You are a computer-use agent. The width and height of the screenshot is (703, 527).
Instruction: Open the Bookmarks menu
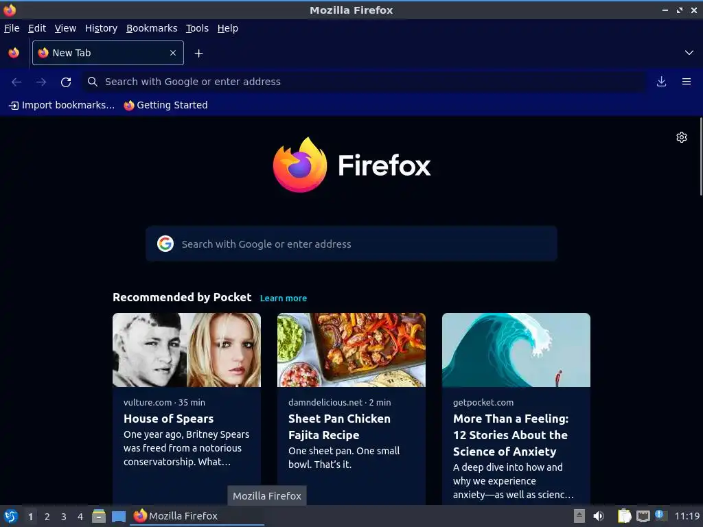point(152,28)
